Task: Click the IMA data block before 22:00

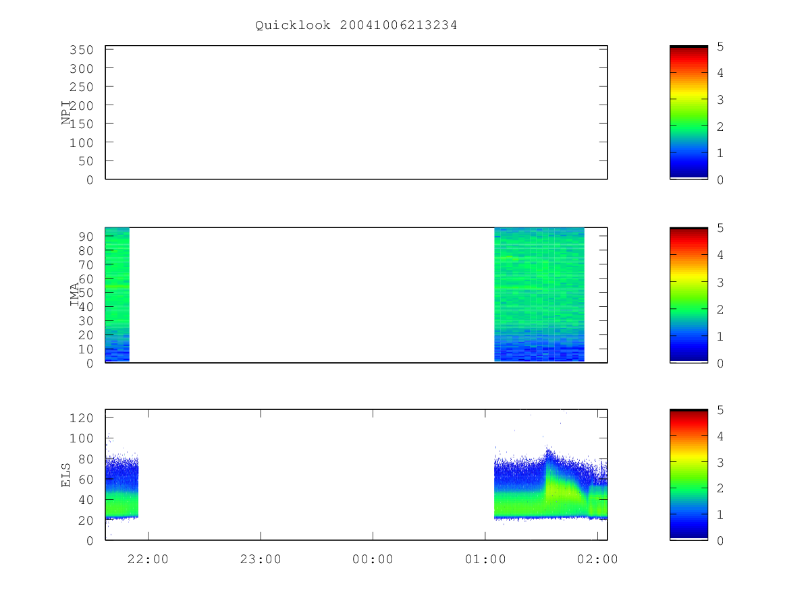Action: [117, 295]
